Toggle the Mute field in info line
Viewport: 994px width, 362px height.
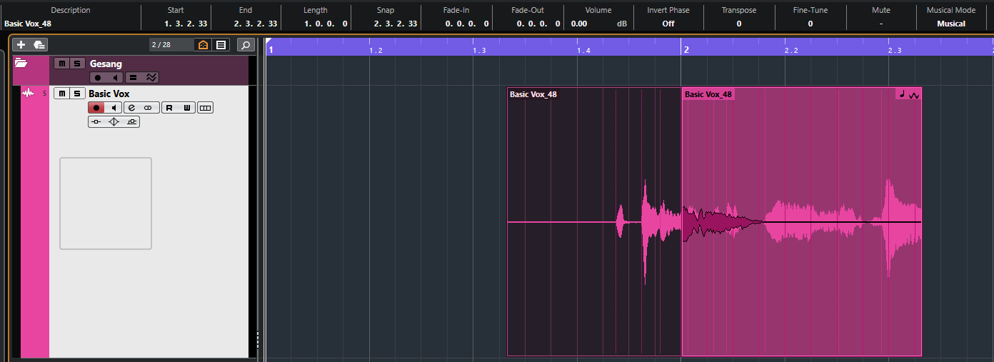(x=880, y=24)
